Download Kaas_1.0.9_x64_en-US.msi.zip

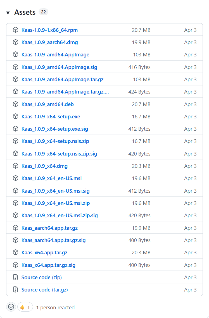(x=56, y=203)
